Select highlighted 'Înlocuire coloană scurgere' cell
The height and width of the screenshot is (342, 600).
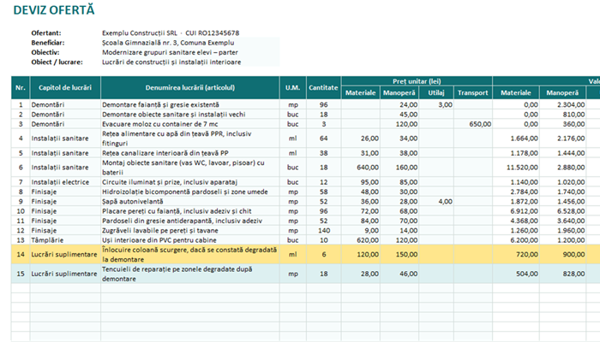190,254
